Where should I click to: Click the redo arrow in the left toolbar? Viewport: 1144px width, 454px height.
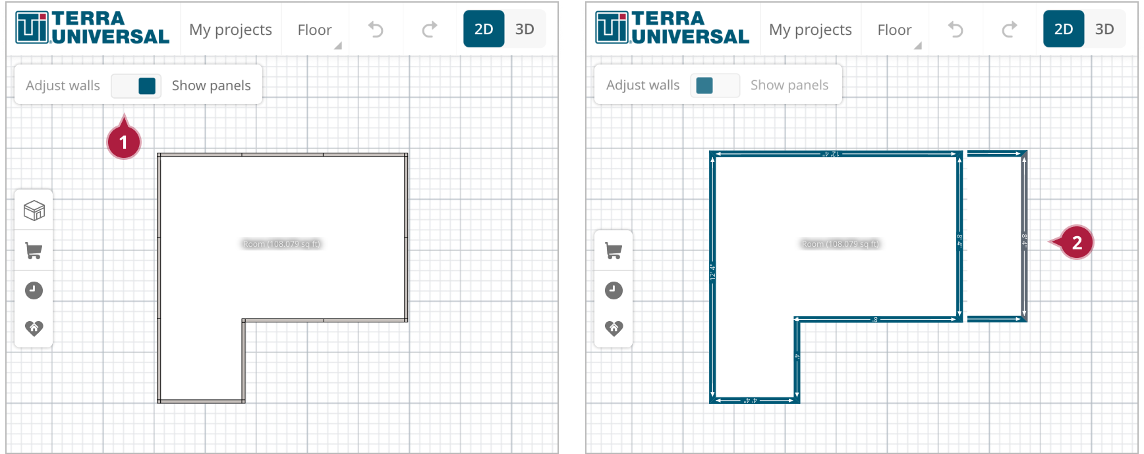(429, 30)
